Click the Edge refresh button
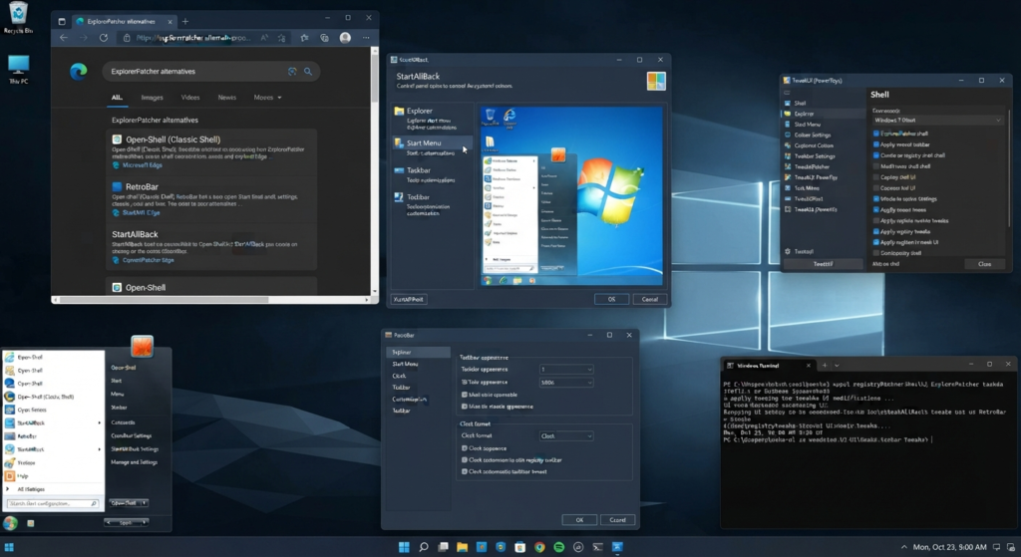1021x557 pixels. [x=104, y=38]
